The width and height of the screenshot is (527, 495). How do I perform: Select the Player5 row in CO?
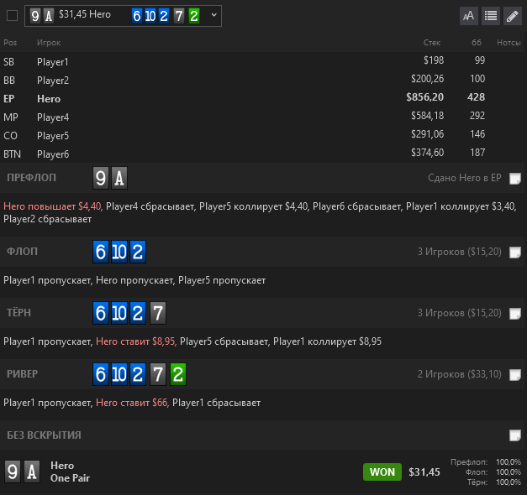(262, 135)
